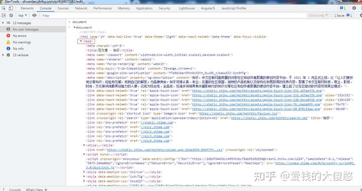Open the //pic3.zhimg.com link
Screen dimensions: 362x191
(x=155, y=136)
